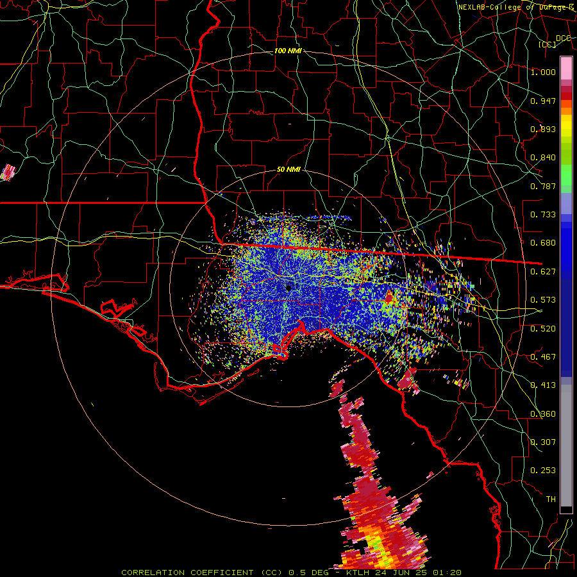Click the 50 NMI range ring label

click(288, 170)
